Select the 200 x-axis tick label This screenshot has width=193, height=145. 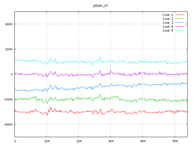tap(79, 141)
